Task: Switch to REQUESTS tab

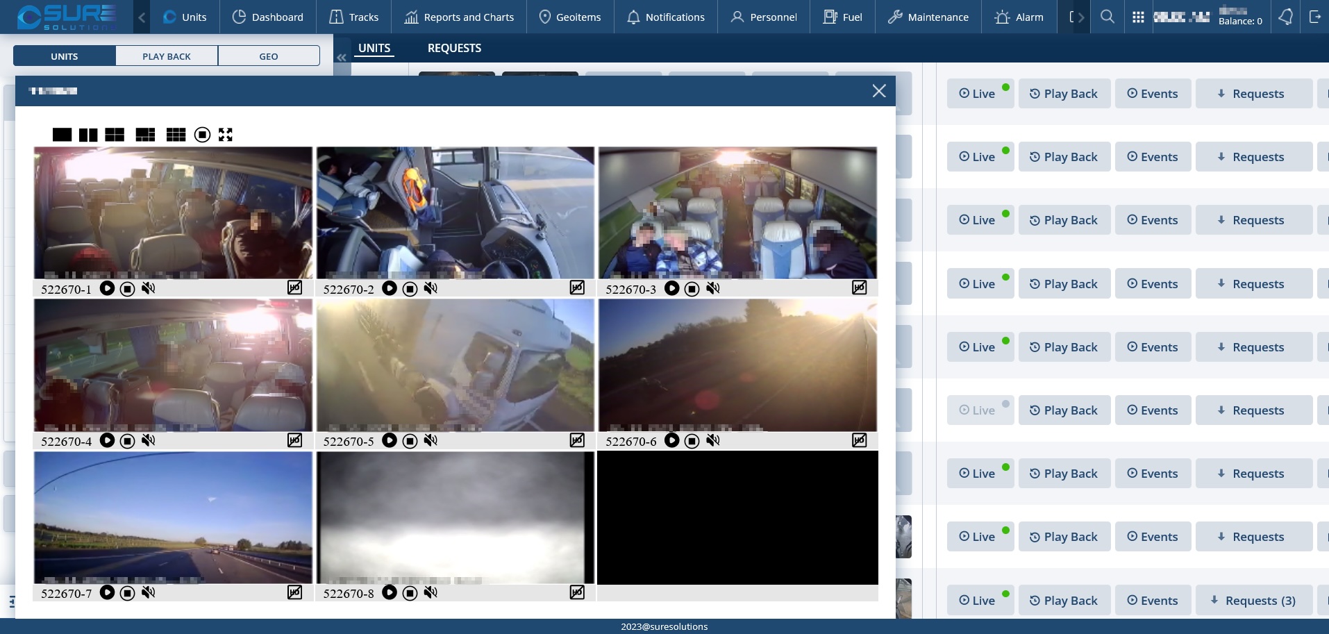Action: coord(454,48)
